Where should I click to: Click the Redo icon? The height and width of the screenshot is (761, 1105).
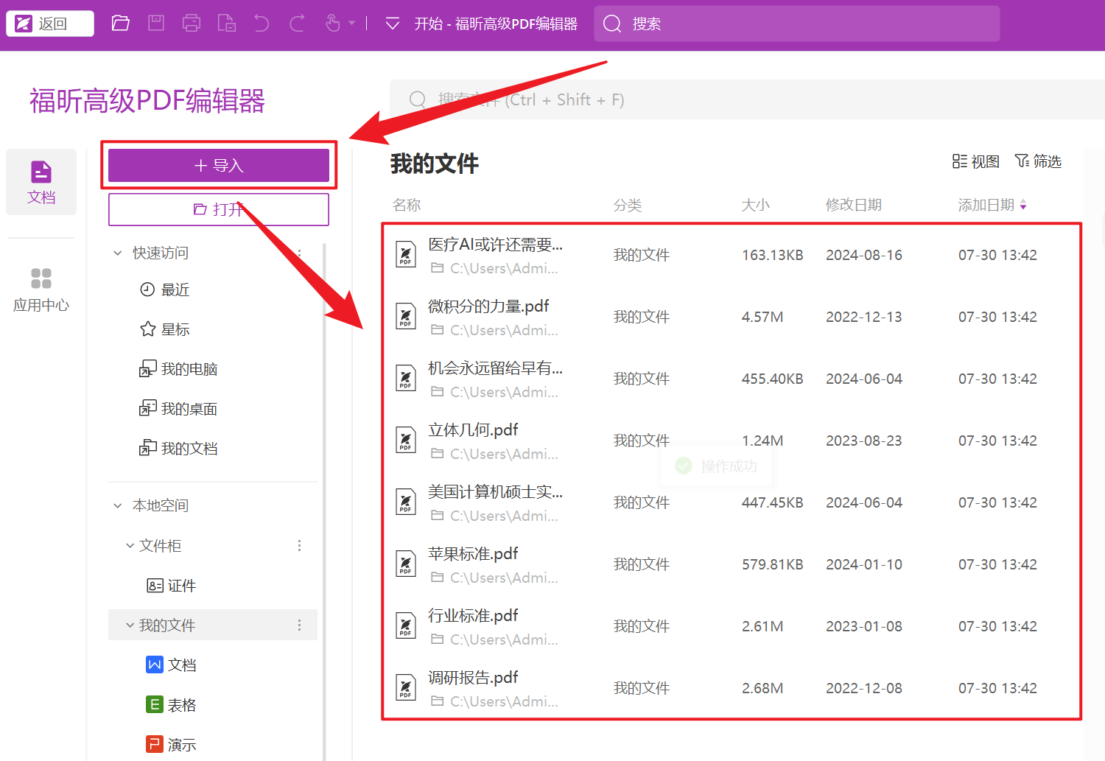297,23
